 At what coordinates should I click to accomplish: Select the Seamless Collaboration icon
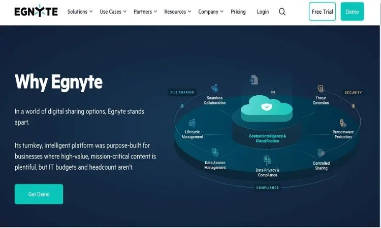tap(214, 88)
